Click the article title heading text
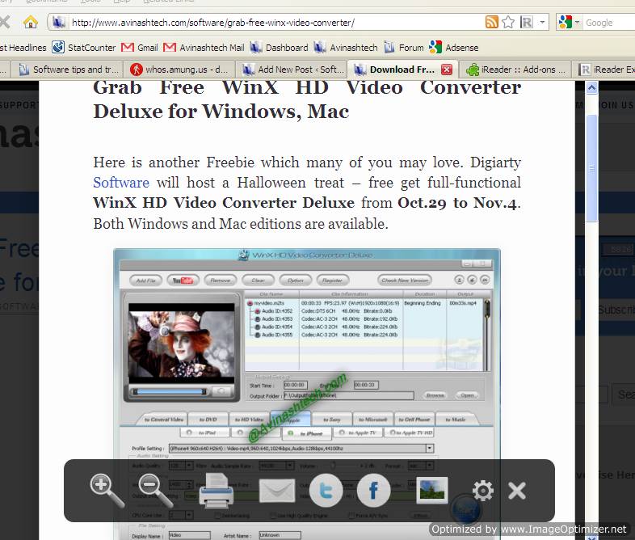This screenshot has width=635, height=540. [306, 99]
